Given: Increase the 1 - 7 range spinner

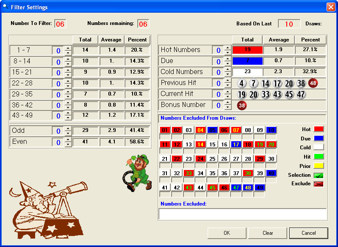Looking at the screenshot, I should pyautogui.click(x=68, y=48).
